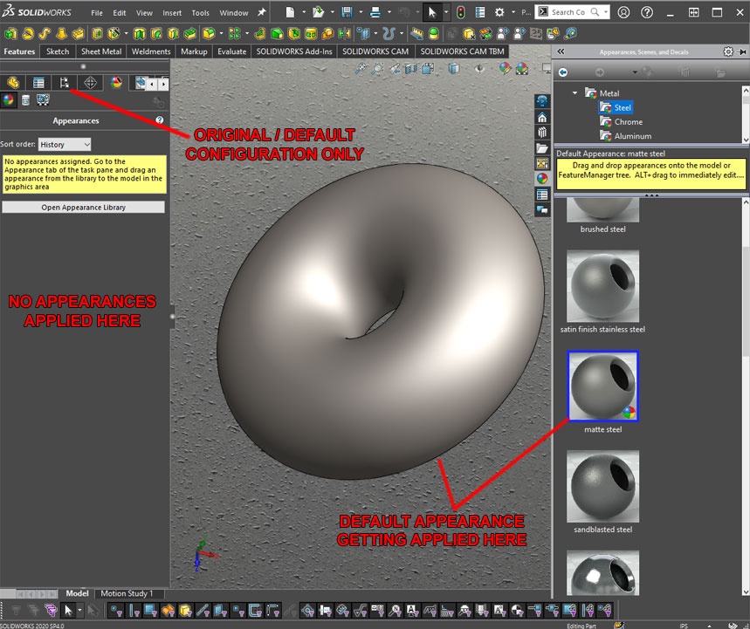
Task: Select the sandblasted steel appearance swatch
Action: point(602,486)
